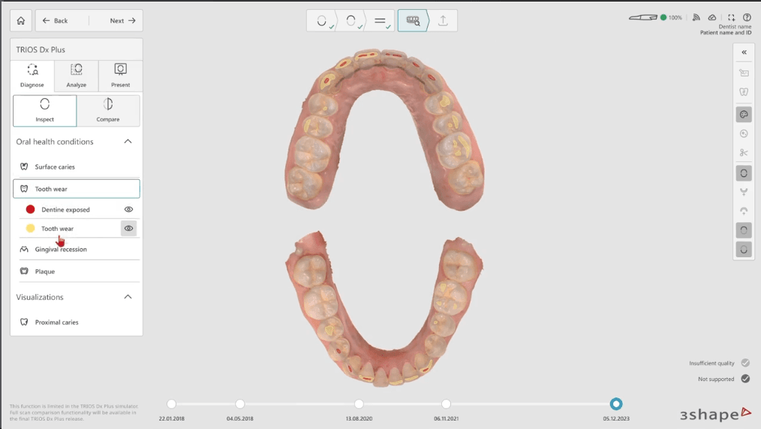Collapse the Visualizations section
Viewport: 761px width, 429px height.
point(128,297)
